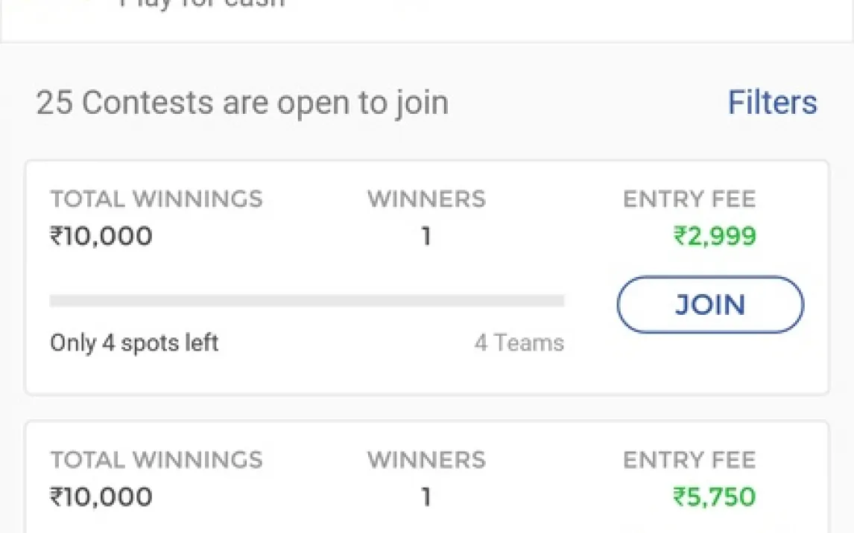Click ENTRY FEE label above ₹2,999
Screen dimensions: 854x533
coord(689,200)
